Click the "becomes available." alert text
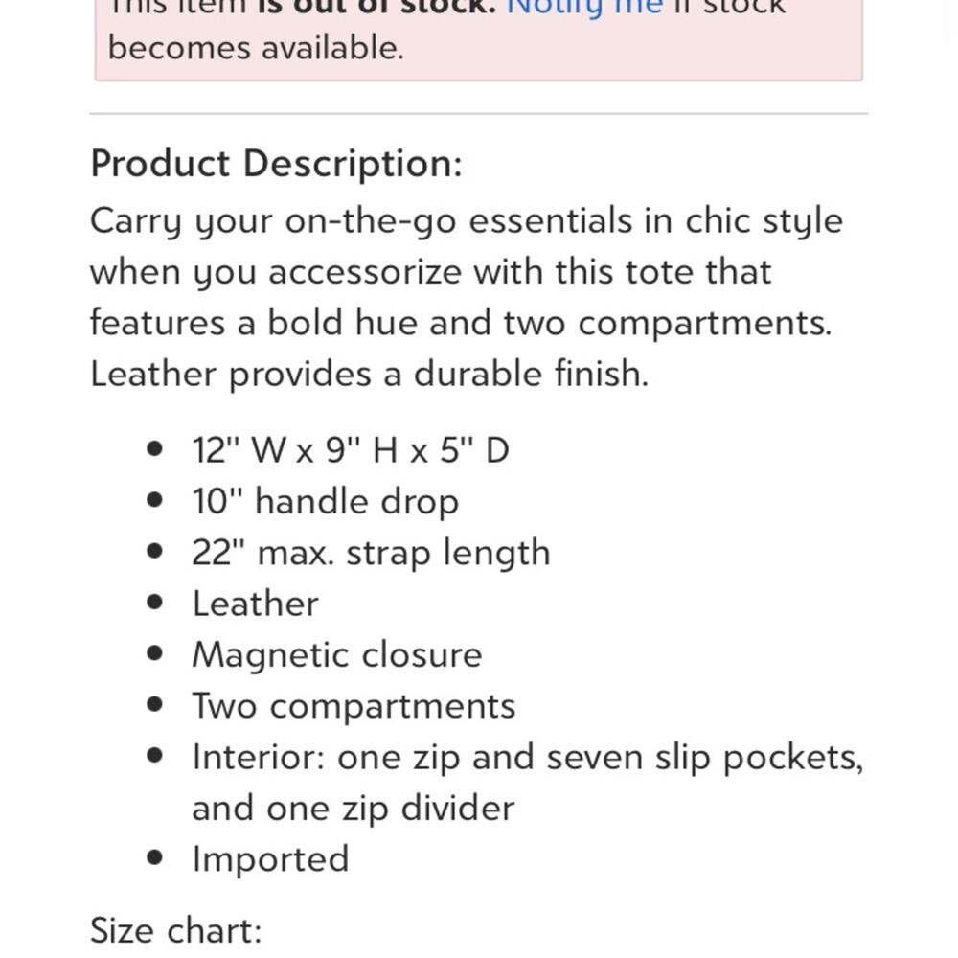The width and height of the screenshot is (958, 958). [x=256, y=47]
